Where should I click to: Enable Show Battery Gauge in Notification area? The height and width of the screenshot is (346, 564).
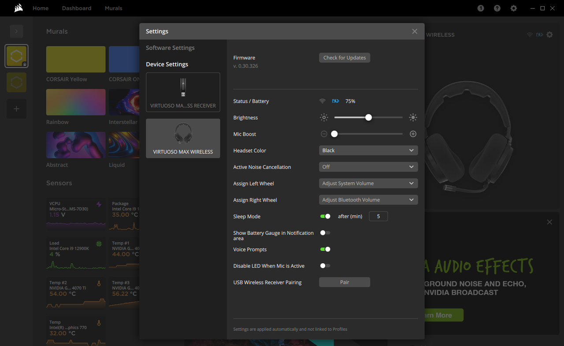(x=325, y=233)
